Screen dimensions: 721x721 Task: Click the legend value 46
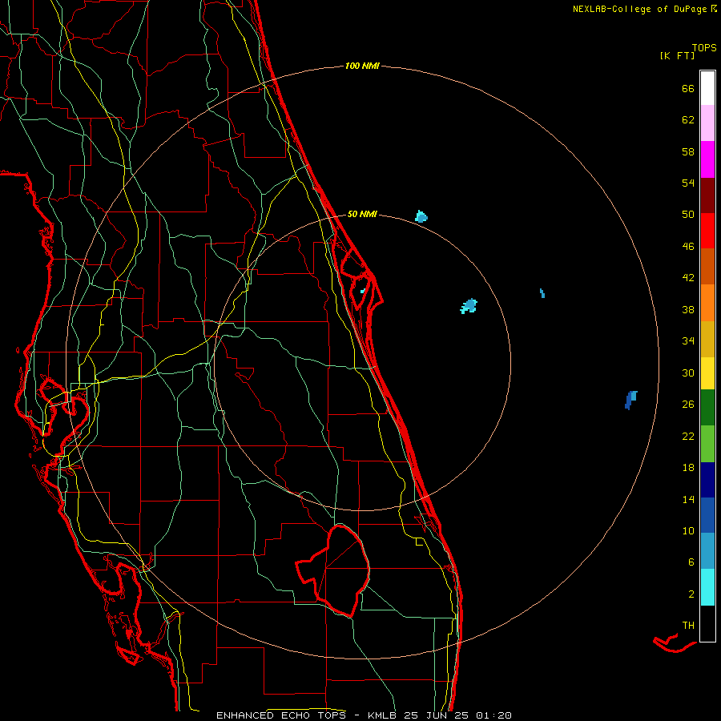tap(688, 247)
